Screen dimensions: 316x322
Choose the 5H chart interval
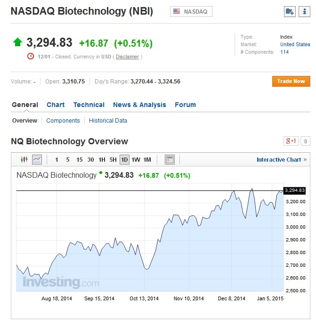coord(113,159)
